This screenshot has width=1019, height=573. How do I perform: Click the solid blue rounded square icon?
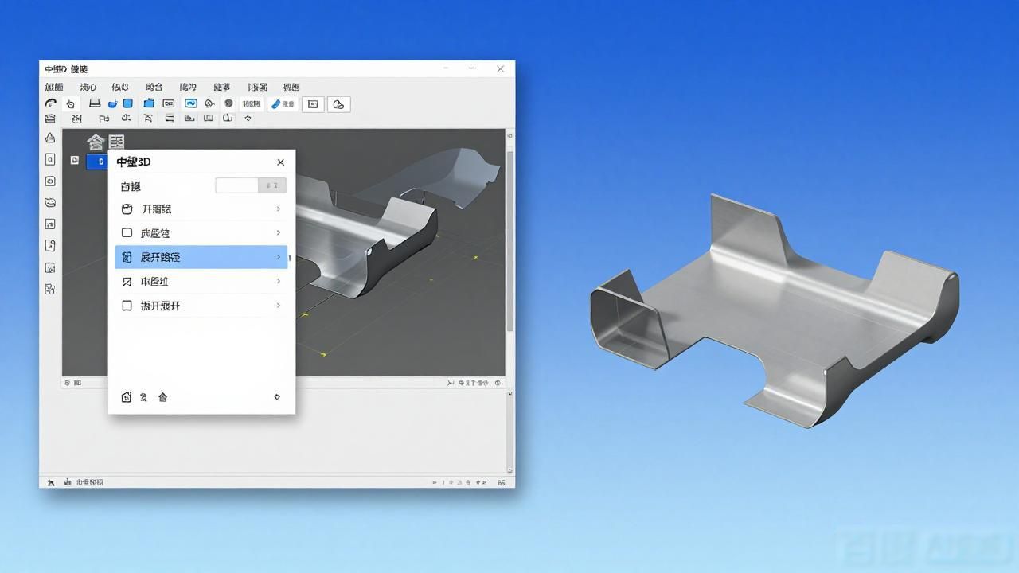(x=127, y=103)
